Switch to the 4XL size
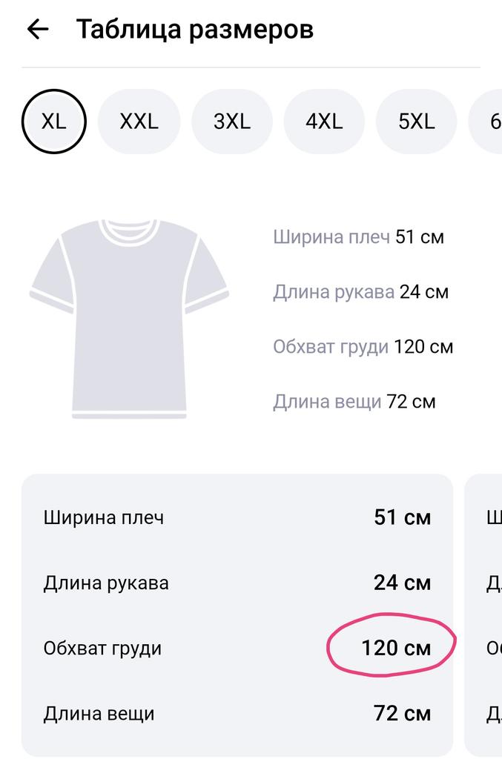 point(324,122)
